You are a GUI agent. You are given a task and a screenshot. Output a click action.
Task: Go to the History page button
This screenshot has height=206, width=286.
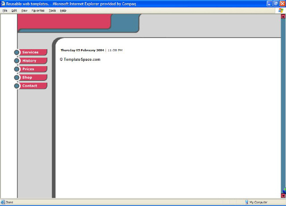[x=33, y=61]
